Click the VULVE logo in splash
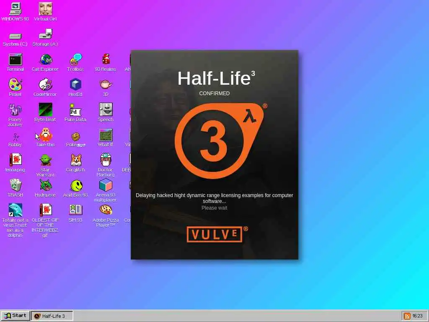The image size is (429, 322). pyautogui.click(x=214, y=234)
